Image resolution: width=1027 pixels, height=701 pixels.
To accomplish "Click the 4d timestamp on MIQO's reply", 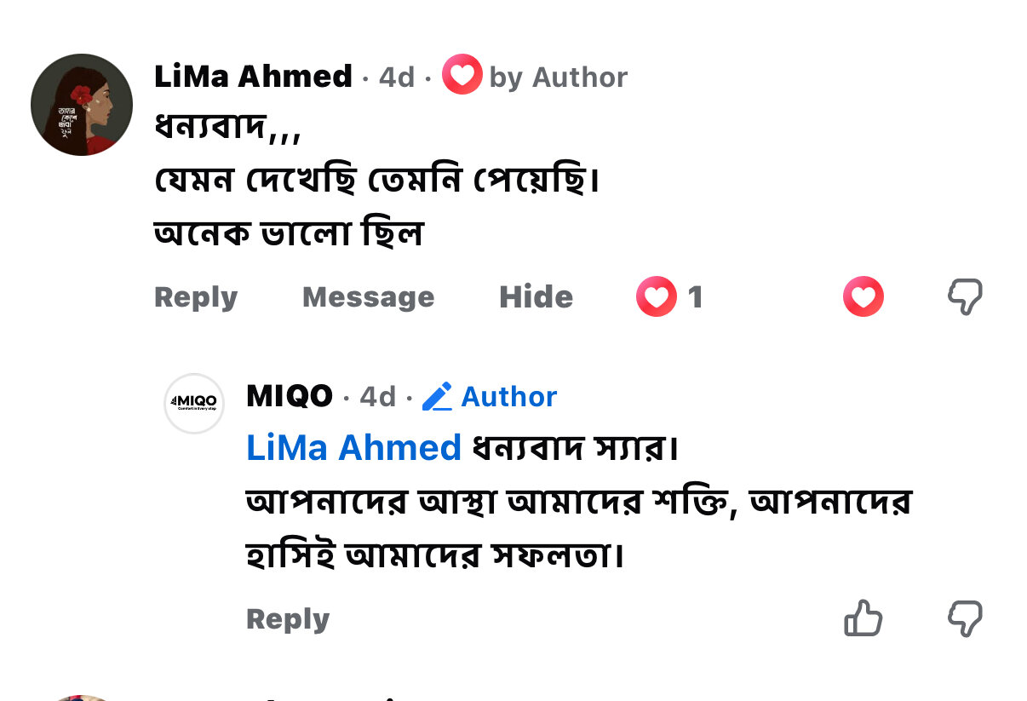I will tap(378, 397).
